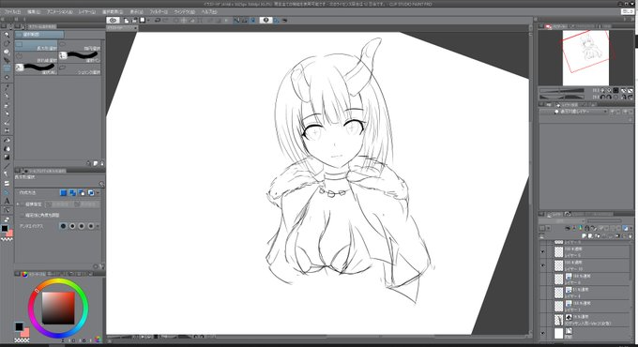Screen dimensions: 638x347
Task: Select New selection creation mode
Action: 63,193
